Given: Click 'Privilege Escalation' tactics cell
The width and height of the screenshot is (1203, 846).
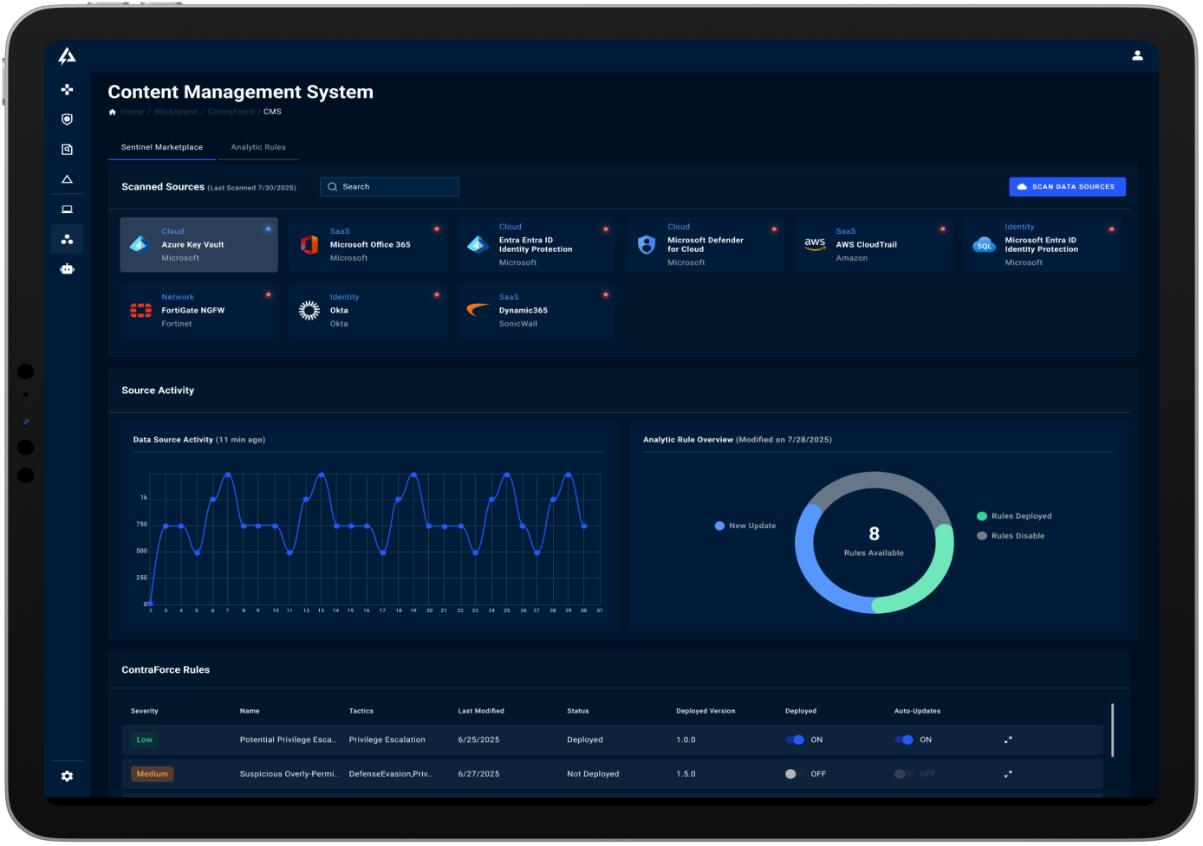Looking at the screenshot, I should 387,739.
